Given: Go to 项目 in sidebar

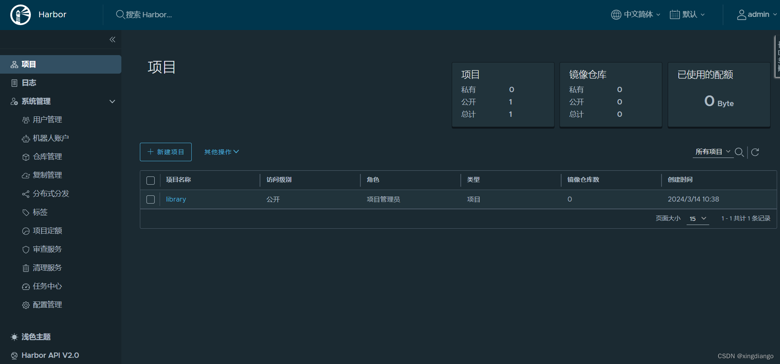Looking at the screenshot, I should pyautogui.click(x=60, y=65).
